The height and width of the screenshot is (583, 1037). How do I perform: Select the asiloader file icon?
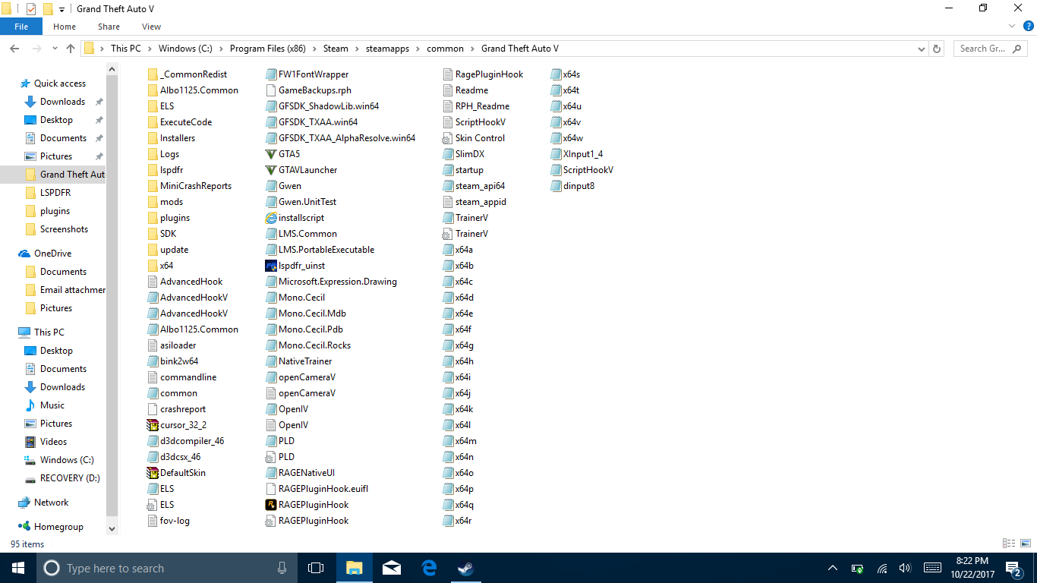[x=153, y=345]
